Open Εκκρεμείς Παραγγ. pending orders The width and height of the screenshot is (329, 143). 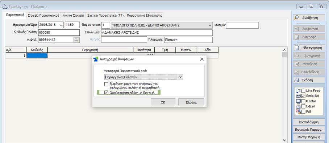[x=309, y=130]
